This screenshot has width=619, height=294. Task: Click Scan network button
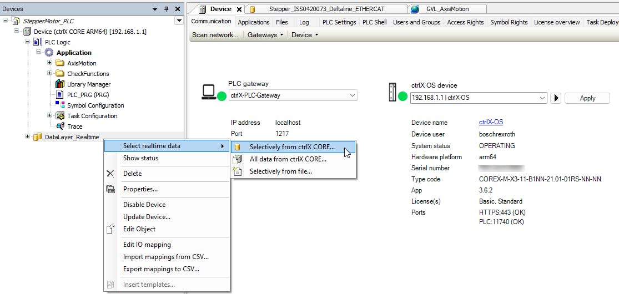pos(215,35)
